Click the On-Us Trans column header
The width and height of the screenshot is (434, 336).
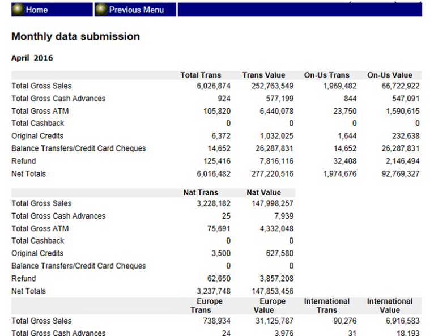[327, 75]
